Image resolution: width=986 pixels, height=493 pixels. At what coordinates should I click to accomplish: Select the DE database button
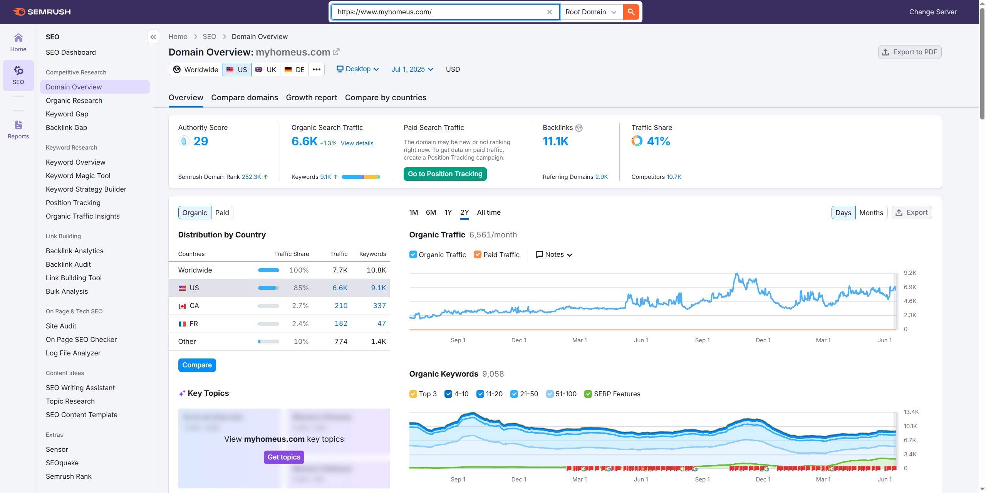[x=295, y=69]
